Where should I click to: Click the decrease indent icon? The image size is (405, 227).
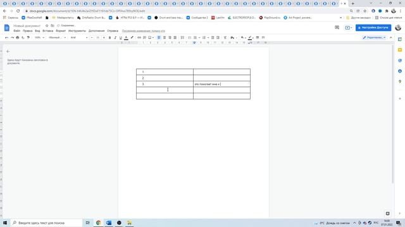click(213, 38)
